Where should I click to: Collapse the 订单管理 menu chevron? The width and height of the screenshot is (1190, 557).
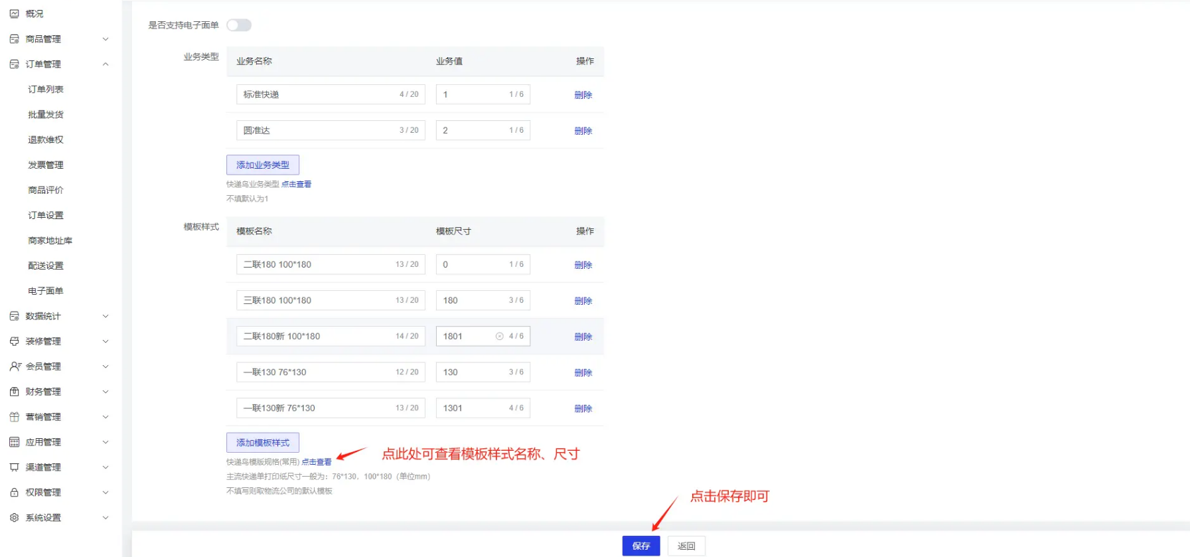pyautogui.click(x=106, y=64)
